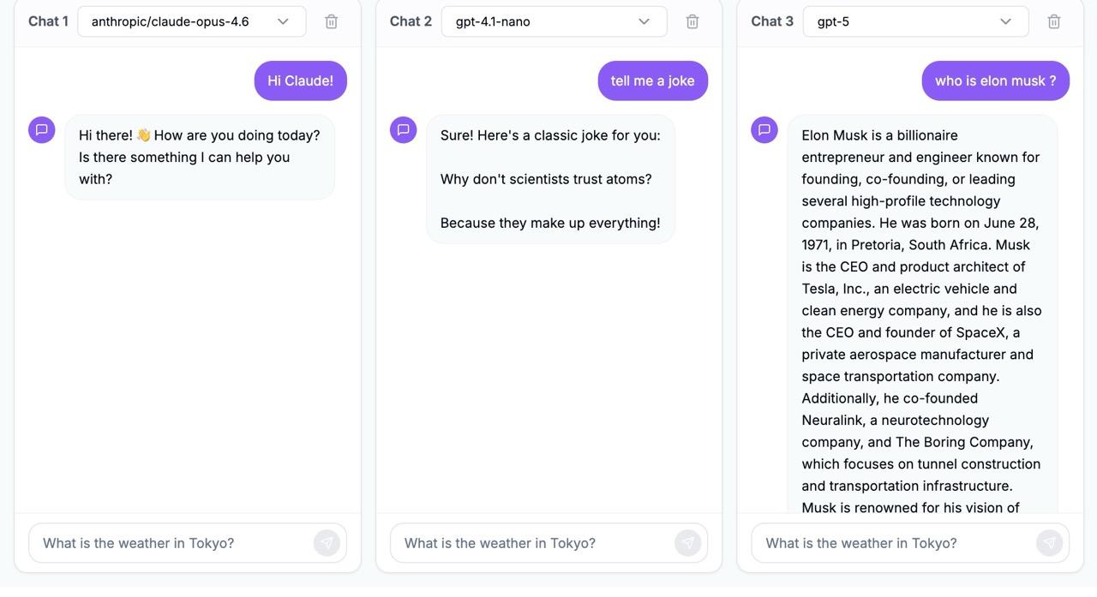Click the send arrow in Chat 2
Screen dimensions: 1097x597
688,542
